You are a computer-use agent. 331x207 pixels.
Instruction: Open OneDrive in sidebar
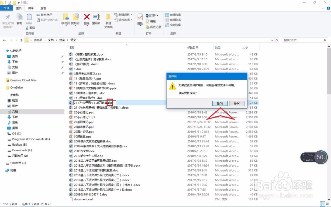pos(14,87)
